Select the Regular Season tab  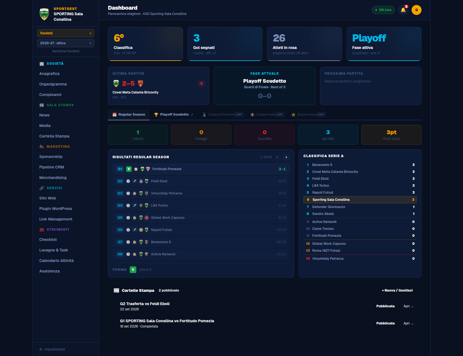click(129, 115)
